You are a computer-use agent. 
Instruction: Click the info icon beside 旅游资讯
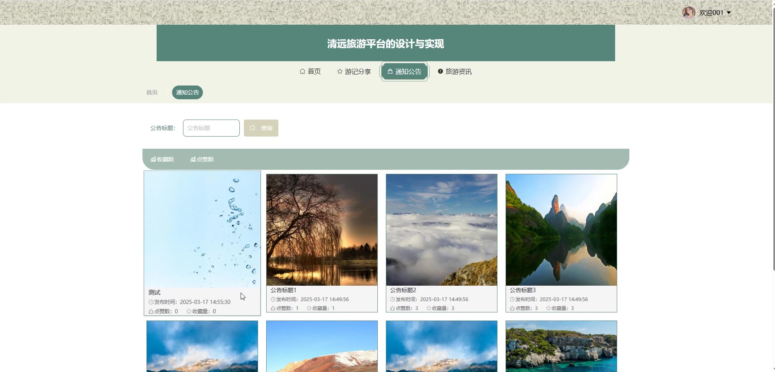[440, 71]
